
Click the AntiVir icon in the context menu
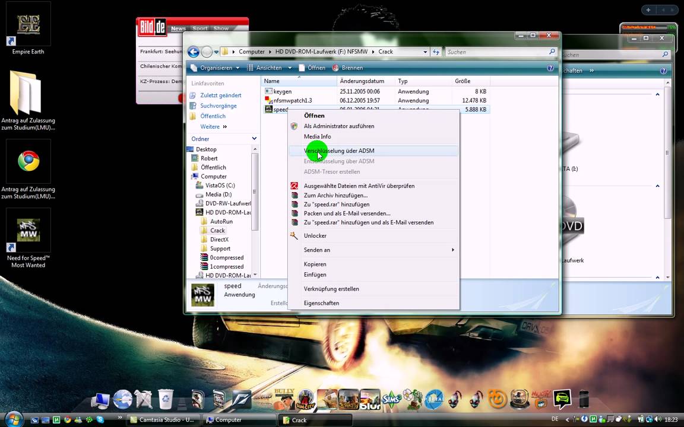tap(294, 186)
